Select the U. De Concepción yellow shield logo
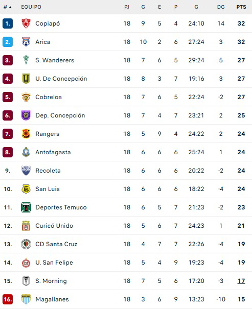 tap(26, 78)
